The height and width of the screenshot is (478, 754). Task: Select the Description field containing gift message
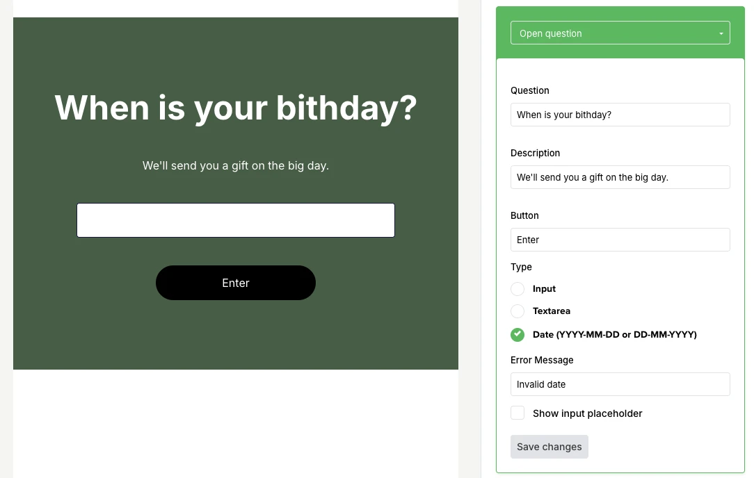[x=620, y=177]
